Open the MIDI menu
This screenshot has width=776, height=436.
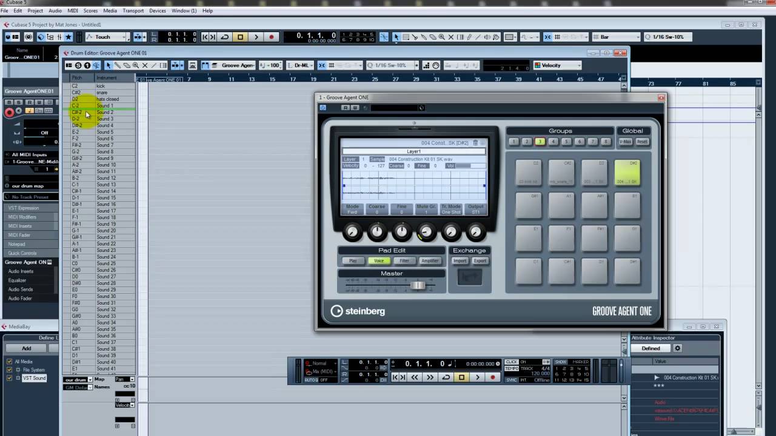coord(72,11)
